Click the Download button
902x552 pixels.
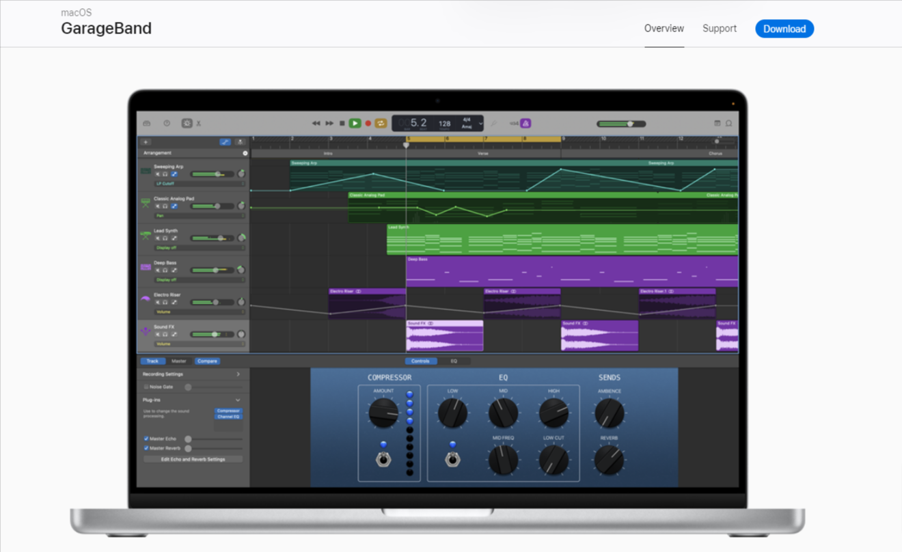click(784, 29)
